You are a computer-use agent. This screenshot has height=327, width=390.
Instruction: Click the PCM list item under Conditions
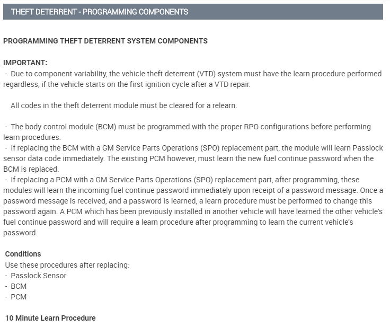19,297
